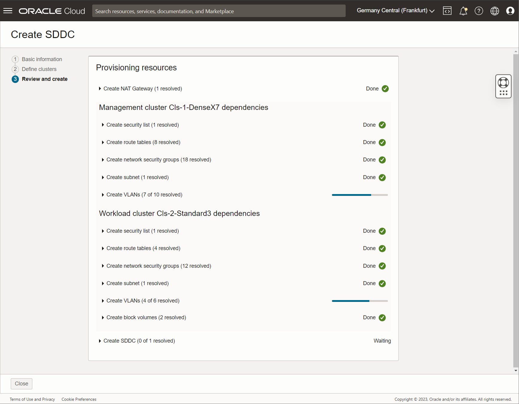Open Cloud Shell via the code editor icon
This screenshot has width=519, height=404.
pyautogui.click(x=447, y=11)
